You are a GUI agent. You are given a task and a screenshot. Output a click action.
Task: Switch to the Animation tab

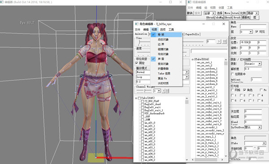pos(141,34)
